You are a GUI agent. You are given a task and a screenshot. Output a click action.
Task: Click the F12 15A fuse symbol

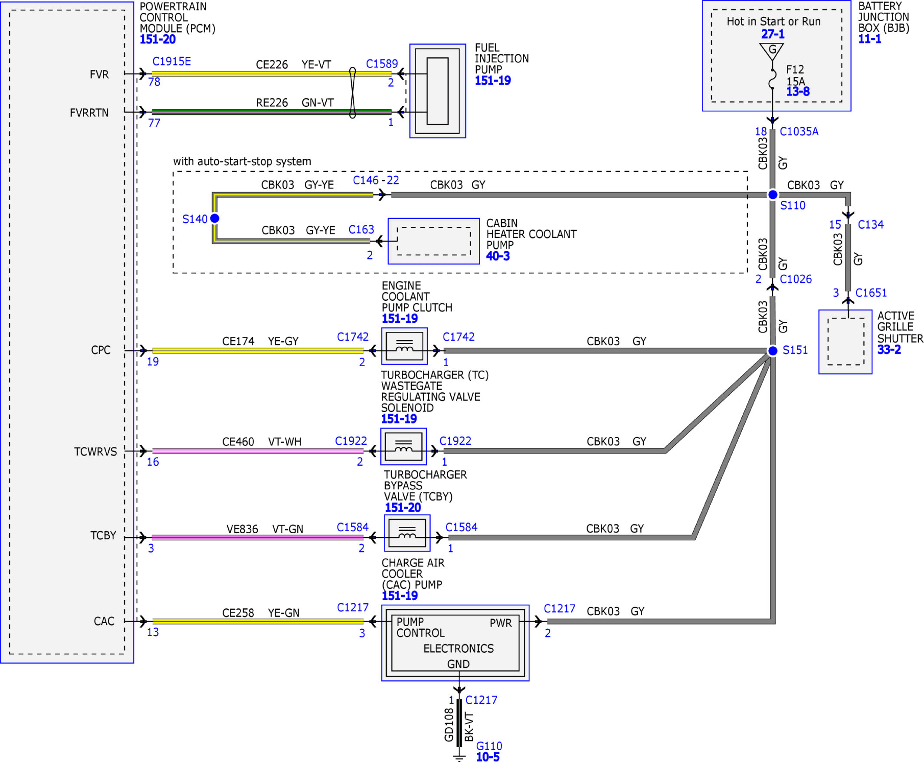pyautogui.click(x=773, y=79)
